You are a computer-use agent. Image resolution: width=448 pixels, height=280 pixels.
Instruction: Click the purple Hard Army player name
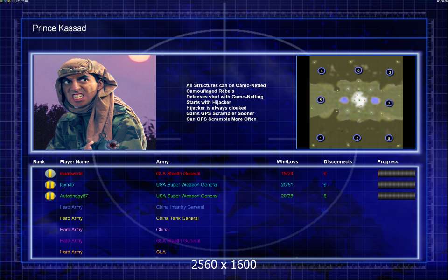pos(71,241)
